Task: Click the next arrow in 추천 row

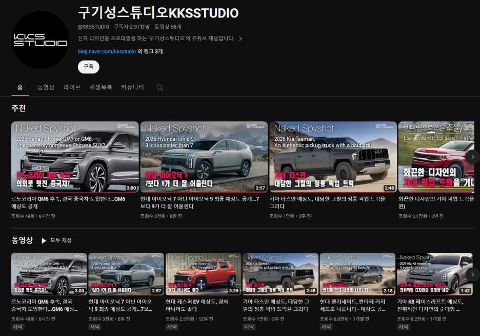Action: 472,157
